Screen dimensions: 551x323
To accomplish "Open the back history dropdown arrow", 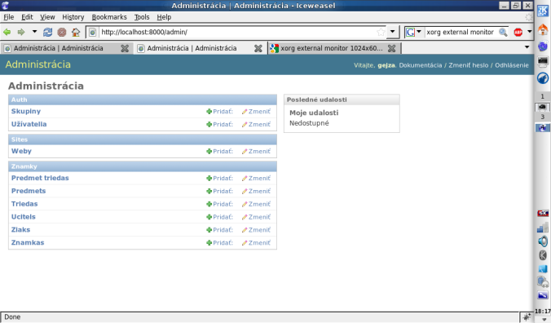I will pyautogui.click(x=34, y=32).
